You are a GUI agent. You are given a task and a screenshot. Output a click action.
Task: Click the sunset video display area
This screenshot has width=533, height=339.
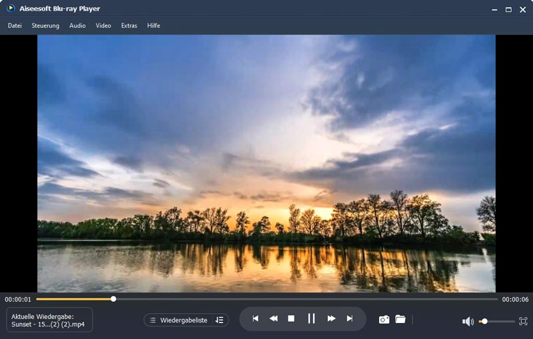point(266,163)
